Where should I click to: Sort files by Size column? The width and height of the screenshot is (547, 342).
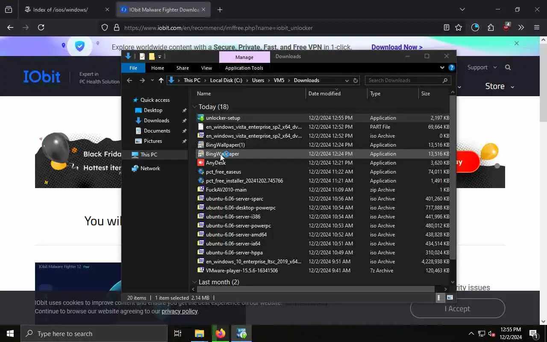[x=434, y=93]
